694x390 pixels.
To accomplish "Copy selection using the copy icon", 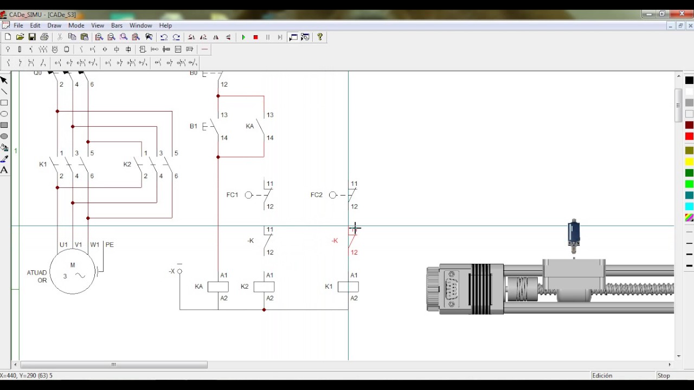I will click(72, 37).
